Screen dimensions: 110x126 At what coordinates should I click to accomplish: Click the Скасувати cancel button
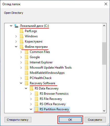click(x=95, y=120)
